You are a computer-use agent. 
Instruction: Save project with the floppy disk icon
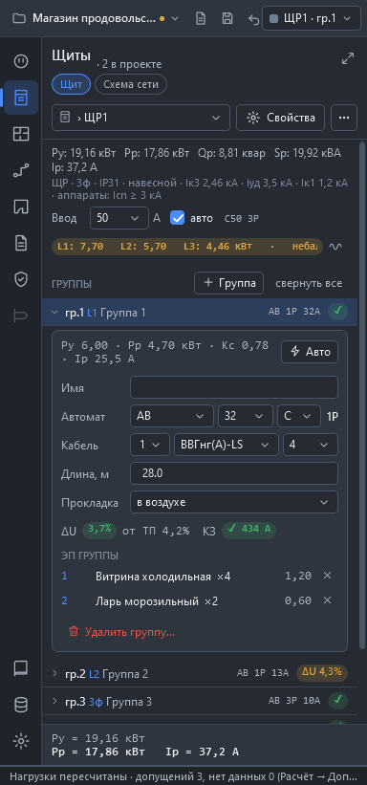pyautogui.click(x=227, y=18)
